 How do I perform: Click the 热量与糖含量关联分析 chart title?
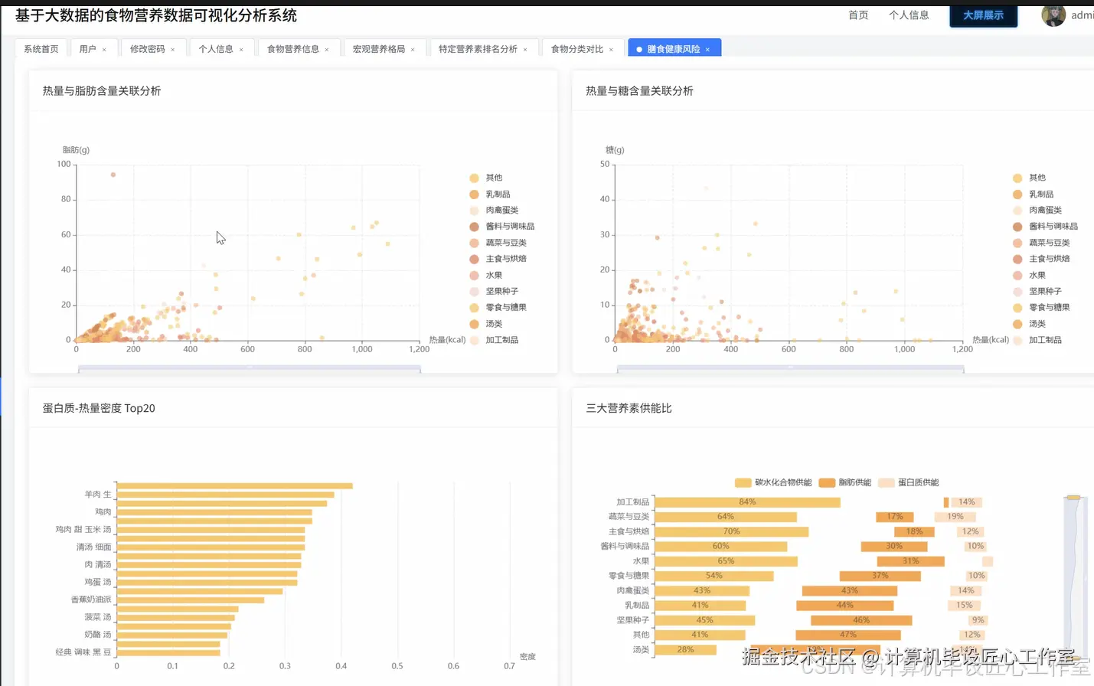pyautogui.click(x=639, y=91)
